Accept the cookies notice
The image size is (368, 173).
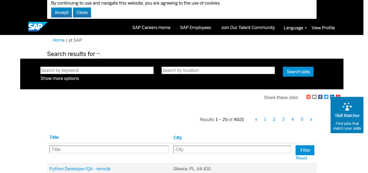(61, 12)
